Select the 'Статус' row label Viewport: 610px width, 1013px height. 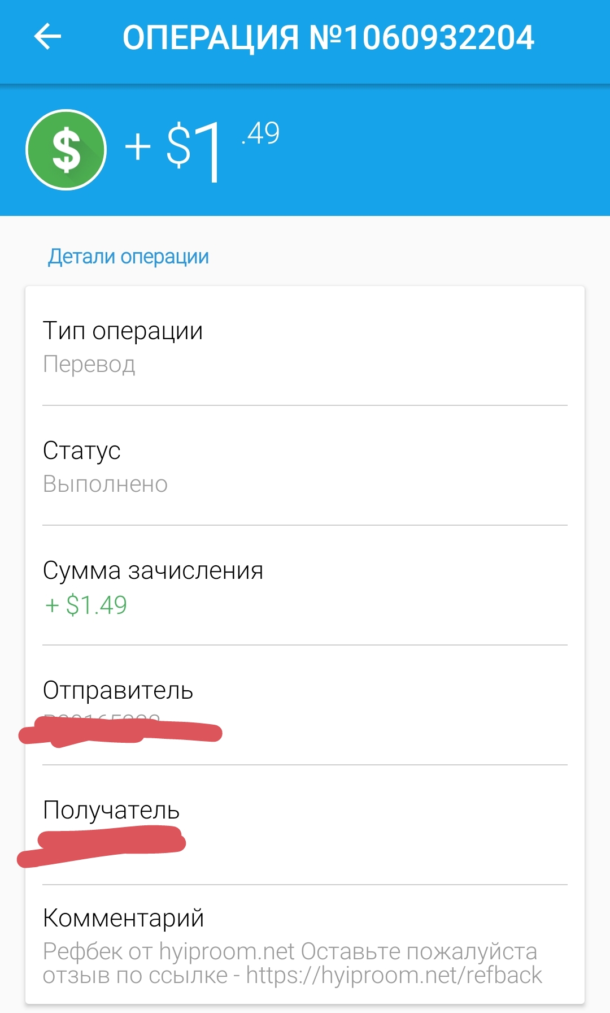pos(82,451)
